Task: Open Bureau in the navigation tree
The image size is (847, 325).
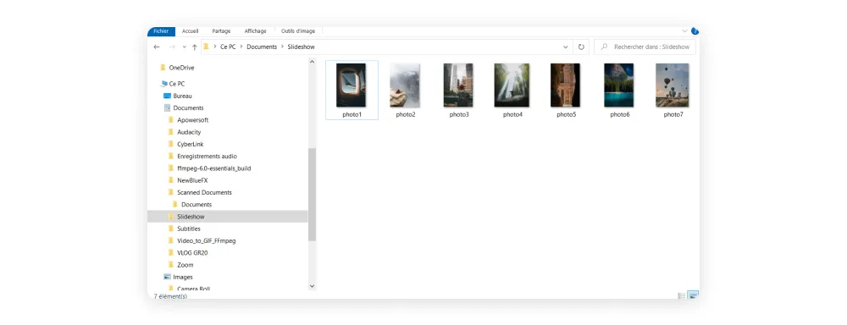Action: [x=183, y=96]
